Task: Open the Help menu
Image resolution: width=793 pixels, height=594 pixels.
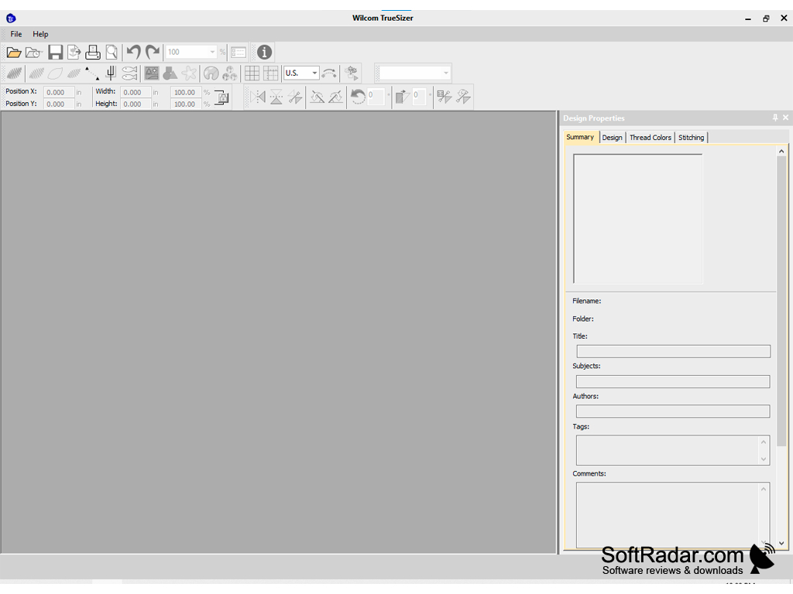Action: pyautogui.click(x=40, y=34)
